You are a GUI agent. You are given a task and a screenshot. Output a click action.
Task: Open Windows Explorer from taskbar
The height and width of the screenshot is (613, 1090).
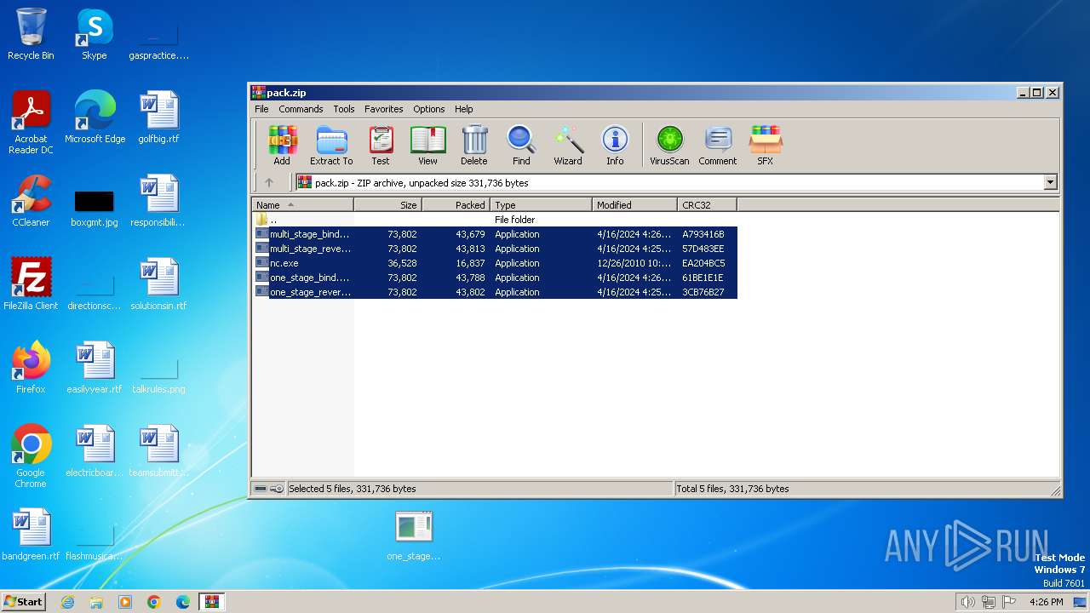click(x=96, y=602)
